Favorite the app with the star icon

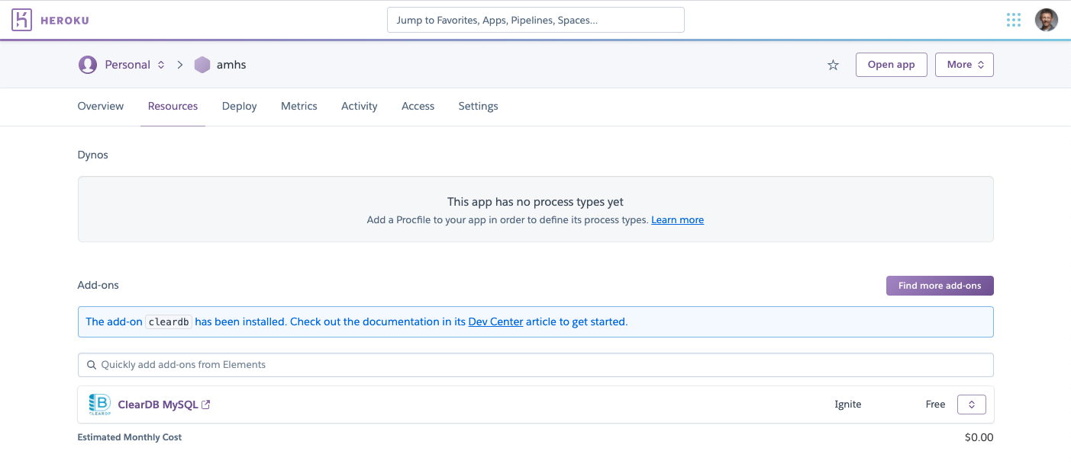pyautogui.click(x=833, y=66)
